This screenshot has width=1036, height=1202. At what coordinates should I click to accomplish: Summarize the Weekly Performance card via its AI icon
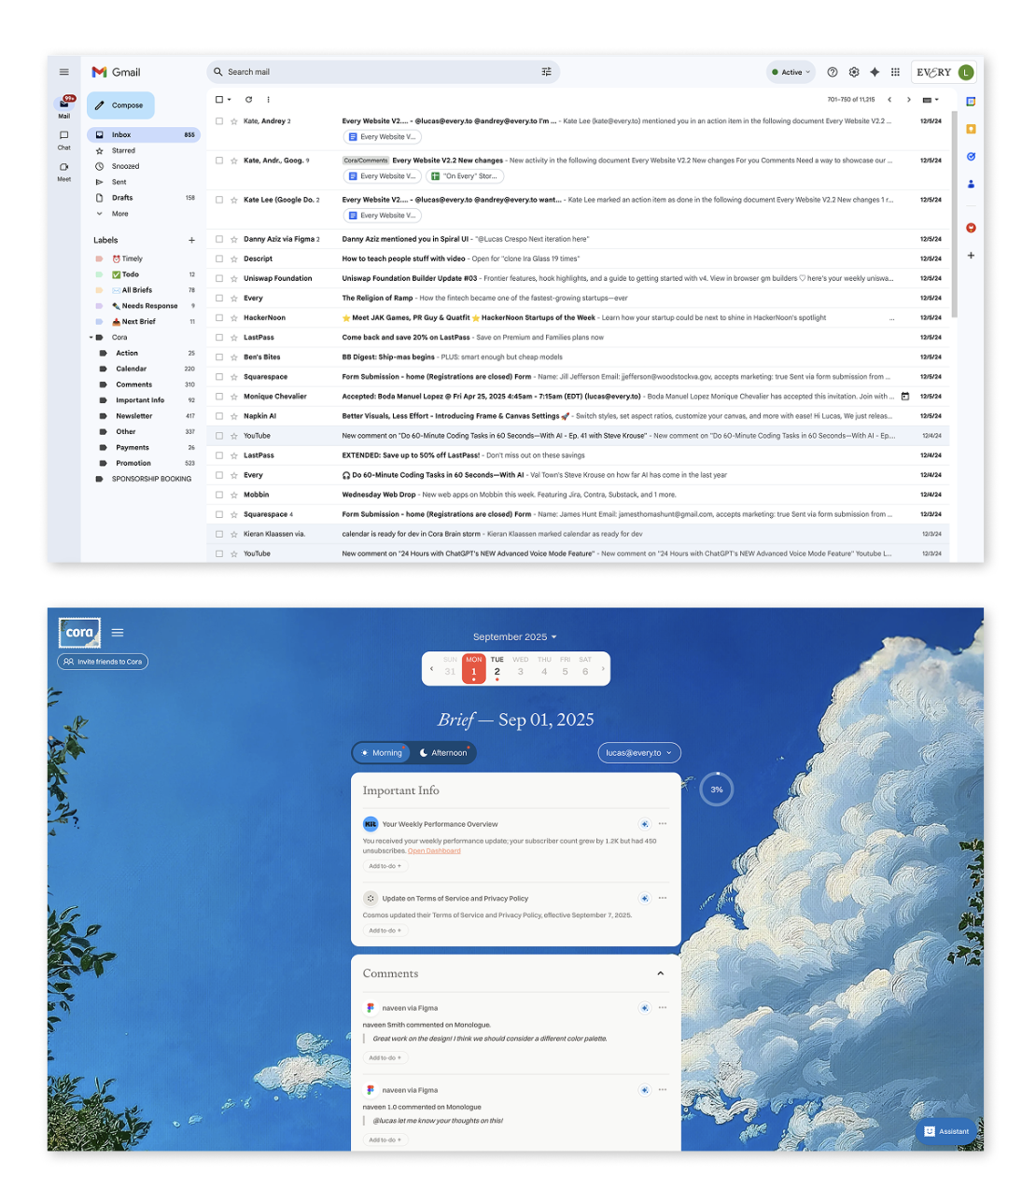pyautogui.click(x=644, y=824)
